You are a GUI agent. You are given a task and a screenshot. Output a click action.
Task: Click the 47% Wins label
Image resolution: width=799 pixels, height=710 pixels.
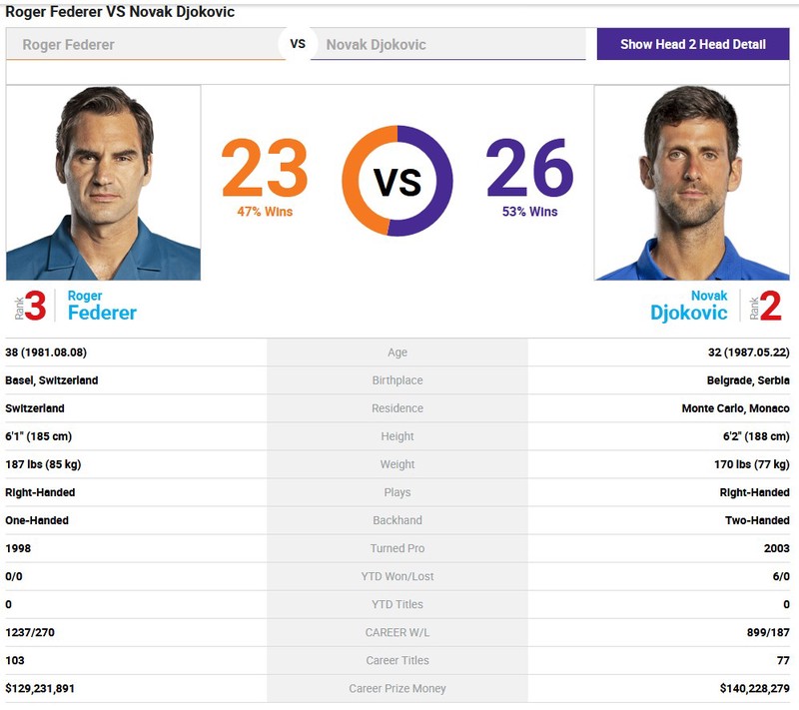265,212
